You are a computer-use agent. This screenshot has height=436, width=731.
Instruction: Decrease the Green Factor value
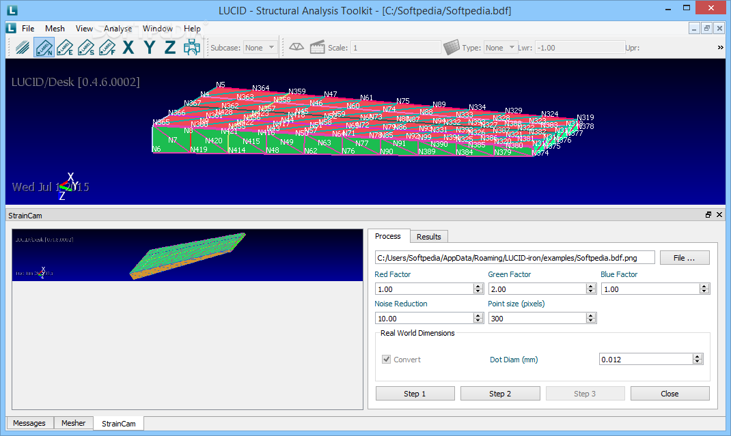click(591, 291)
